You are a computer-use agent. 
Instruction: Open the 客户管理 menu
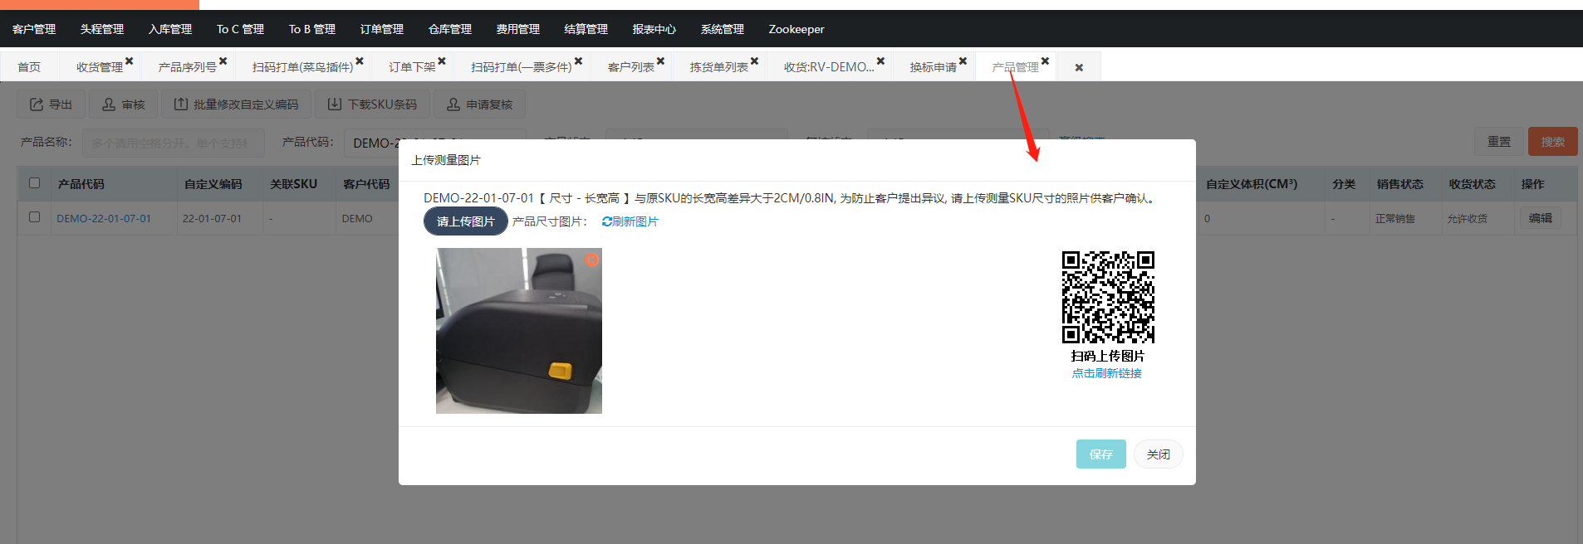coord(34,29)
